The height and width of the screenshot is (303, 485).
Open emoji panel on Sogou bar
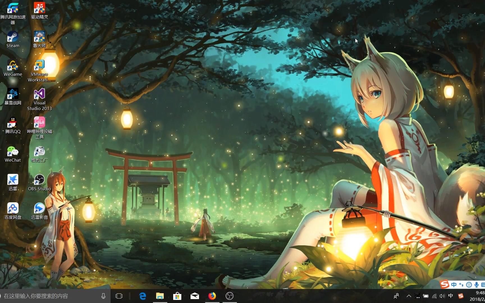[469, 285]
